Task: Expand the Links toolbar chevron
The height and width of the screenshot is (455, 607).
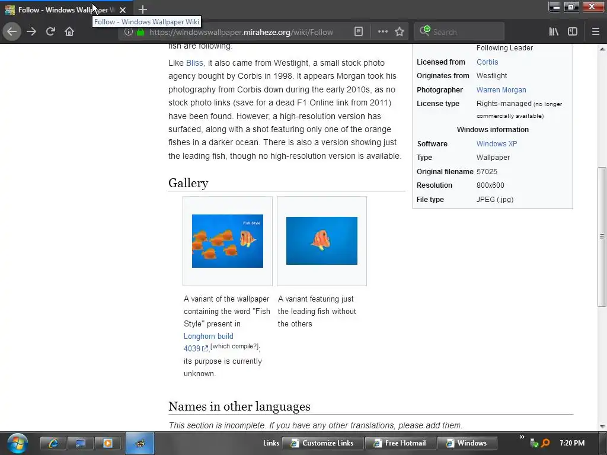Action: 522,437
